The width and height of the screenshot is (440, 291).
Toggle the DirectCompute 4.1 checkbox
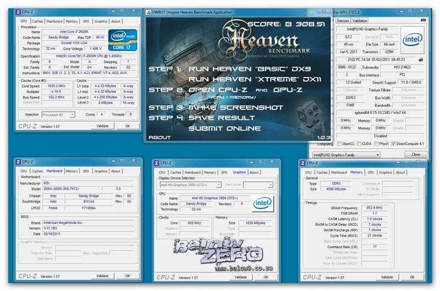click(x=393, y=144)
